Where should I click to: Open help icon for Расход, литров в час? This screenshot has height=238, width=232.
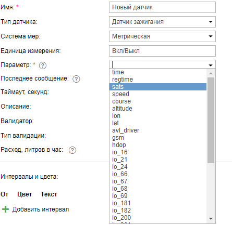tap(72, 150)
